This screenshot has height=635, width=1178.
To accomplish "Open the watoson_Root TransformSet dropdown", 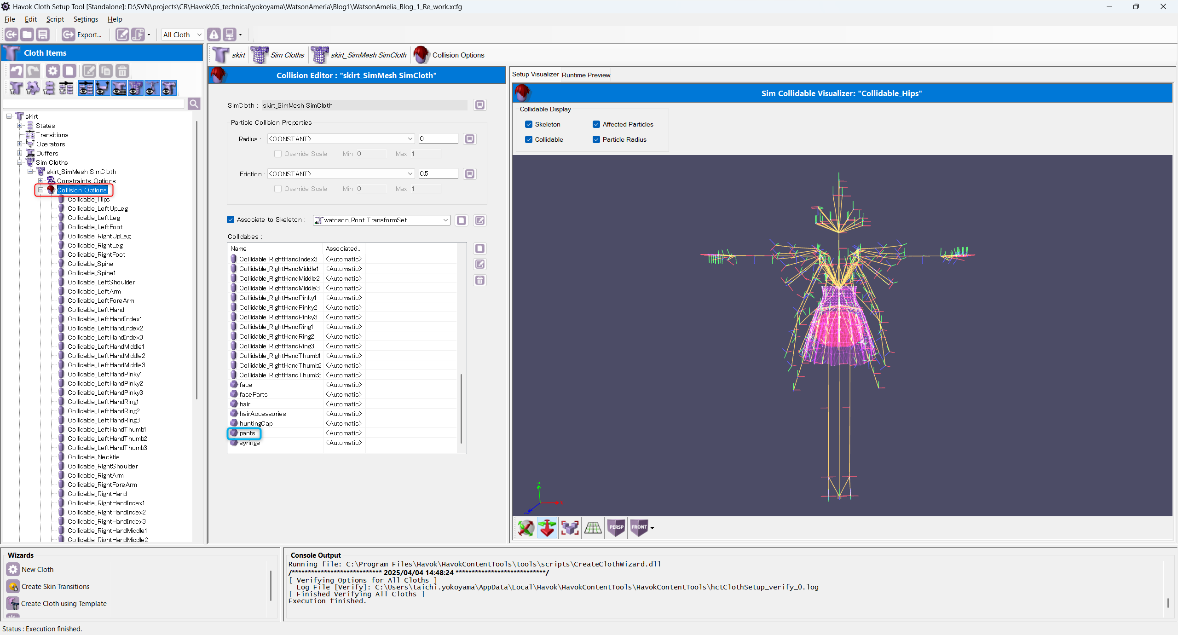I will click(x=381, y=220).
